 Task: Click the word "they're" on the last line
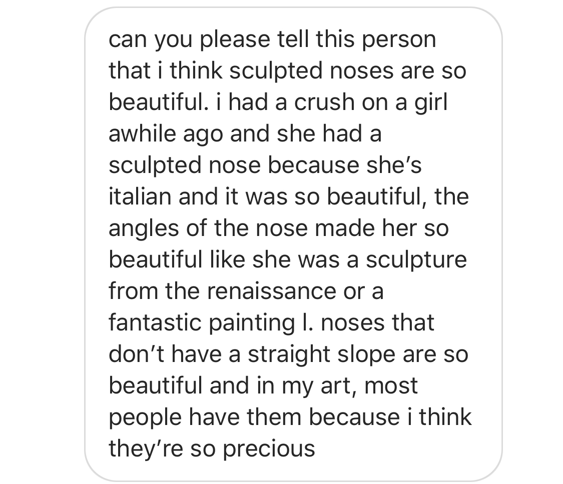coord(137,448)
